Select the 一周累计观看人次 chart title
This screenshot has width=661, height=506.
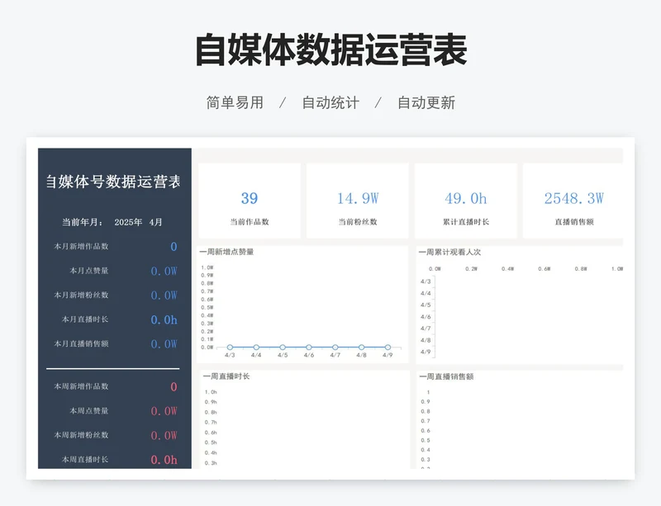click(449, 252)
